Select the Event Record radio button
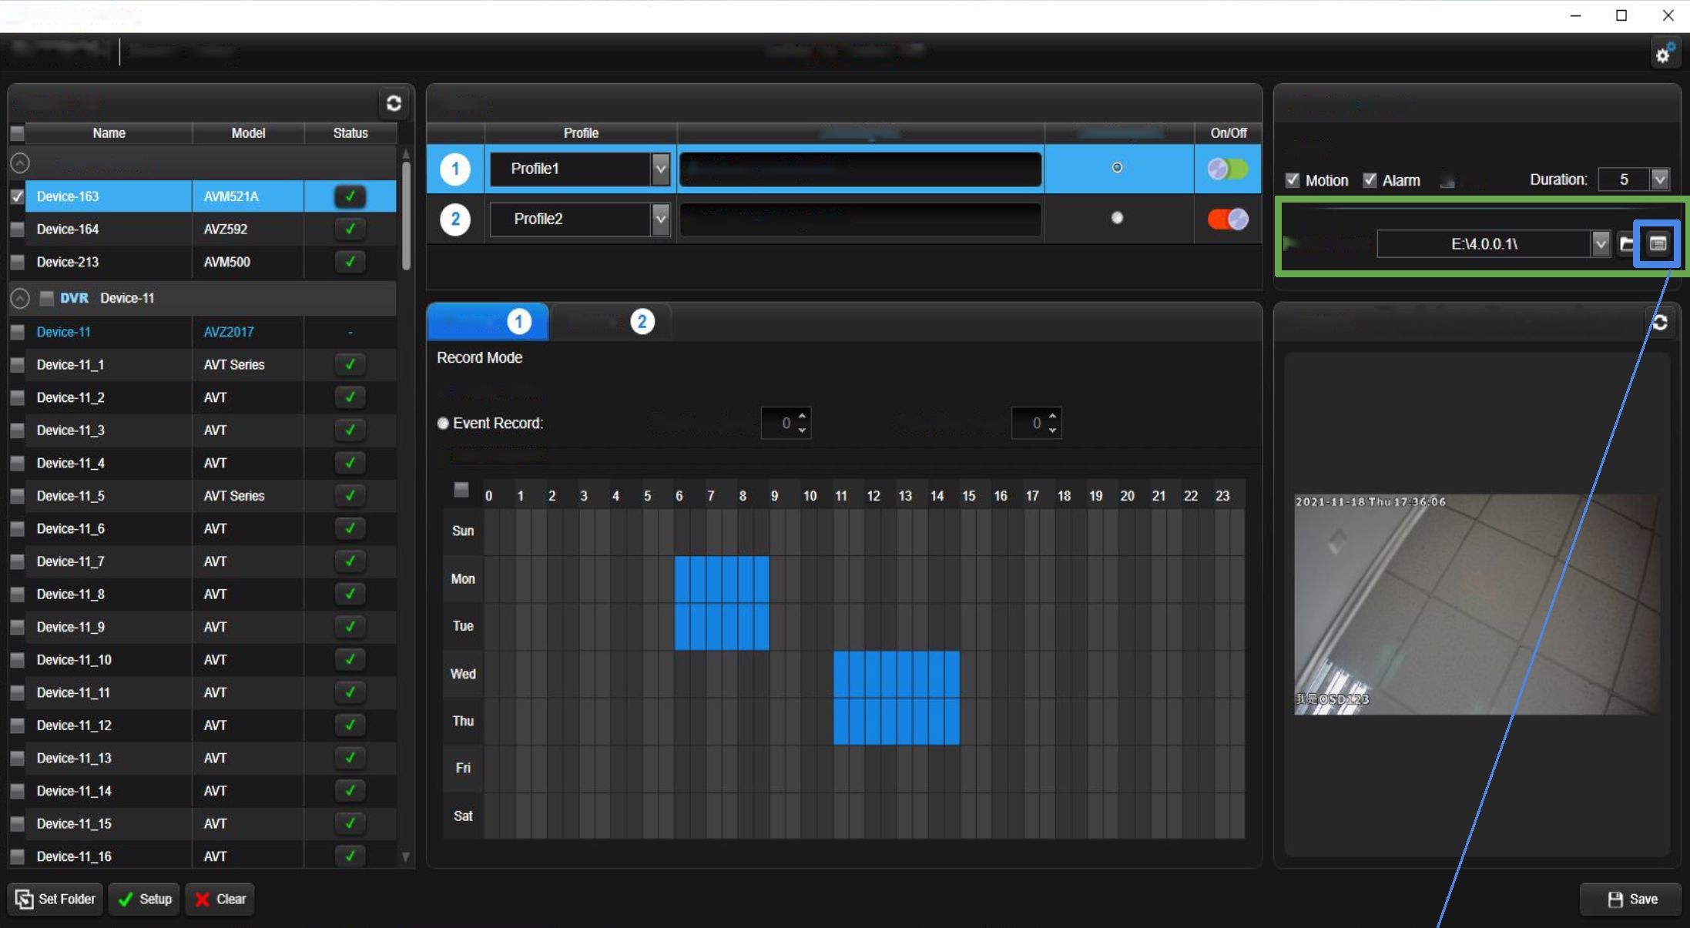The height and width of the screenshot is (928, 1690). pyautogui.click(x=443, y=424)
